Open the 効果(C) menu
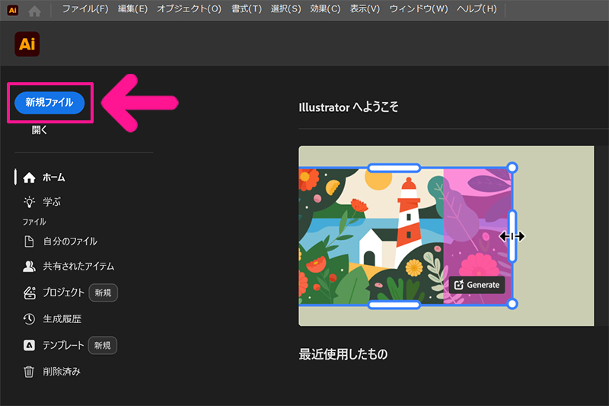The height and width of the screenshot is (406, 609). point(325,9)
